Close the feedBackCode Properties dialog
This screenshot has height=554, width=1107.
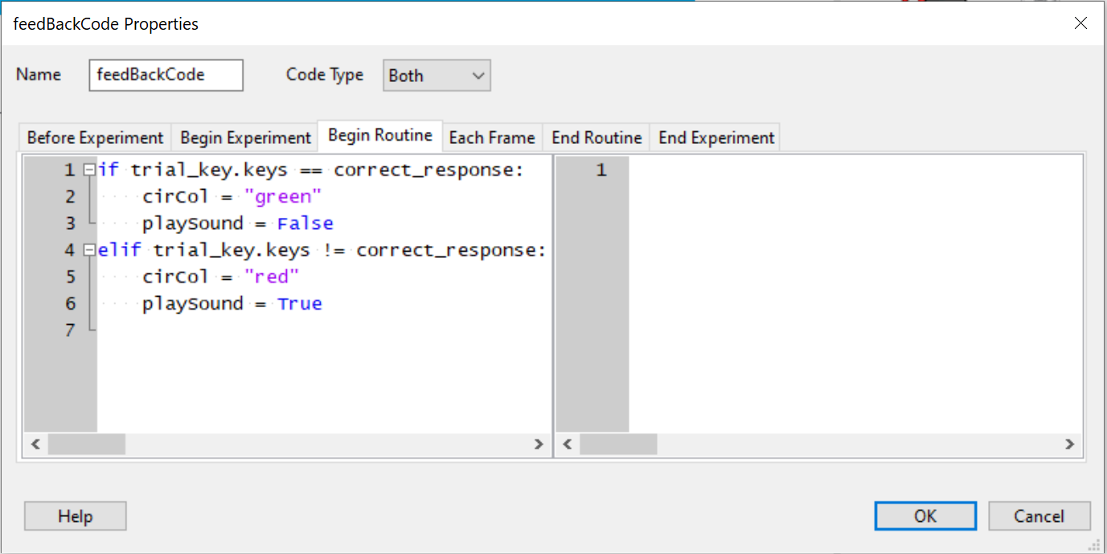tap(1080, 23)
